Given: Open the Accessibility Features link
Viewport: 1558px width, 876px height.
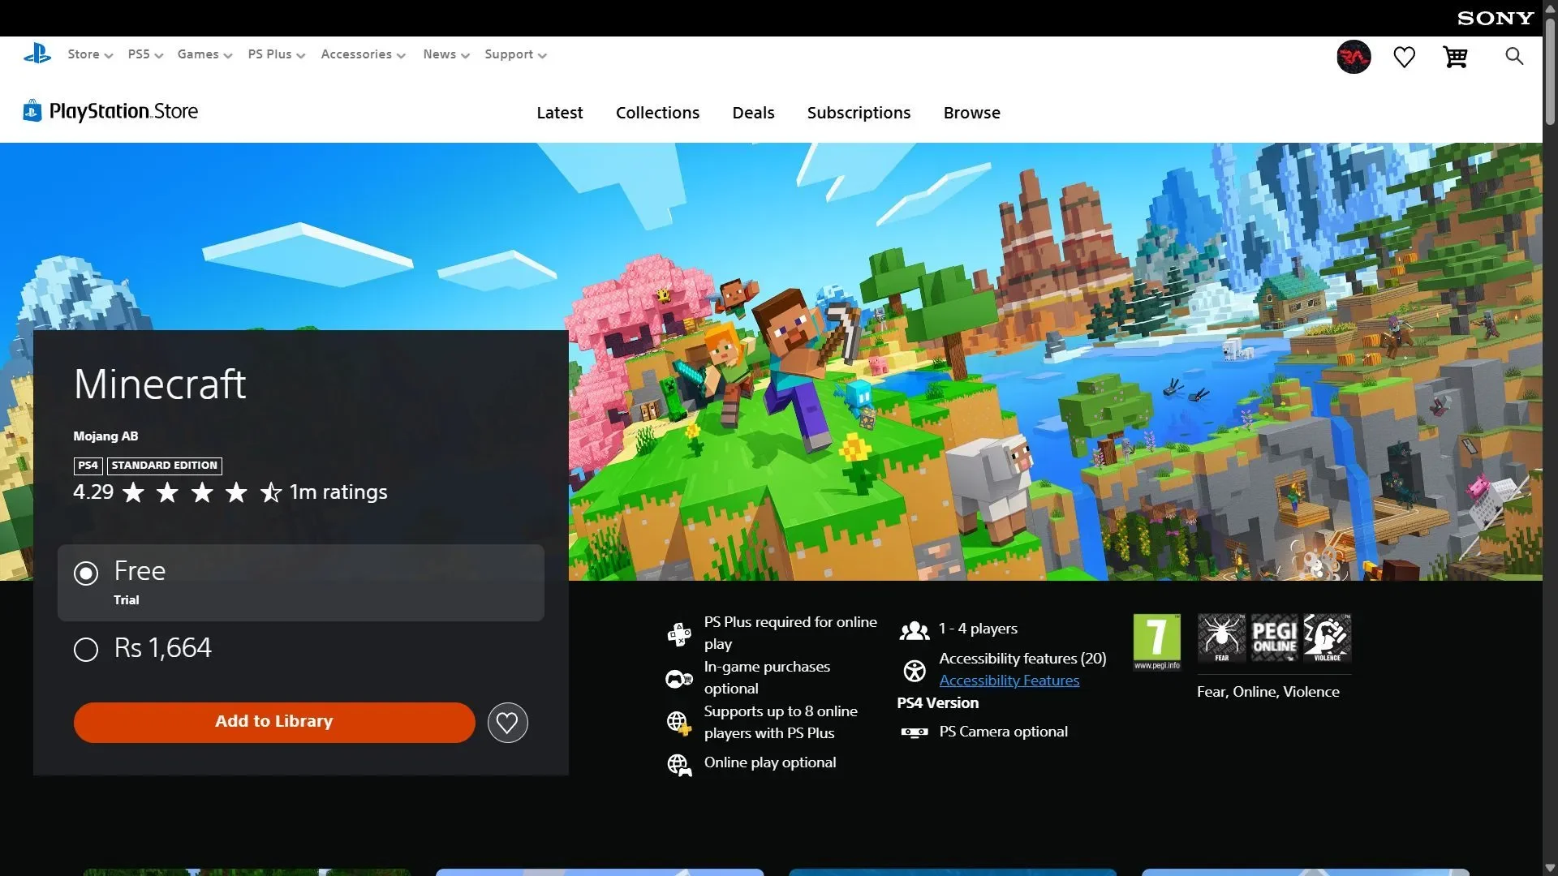Looking at the screenshot, I should click(1009, 681).
